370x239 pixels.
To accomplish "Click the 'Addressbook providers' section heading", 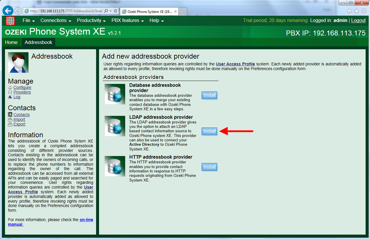I will tap(133, 77).
